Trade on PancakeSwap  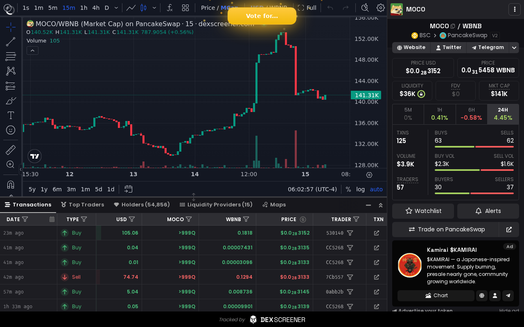(445, 229)
